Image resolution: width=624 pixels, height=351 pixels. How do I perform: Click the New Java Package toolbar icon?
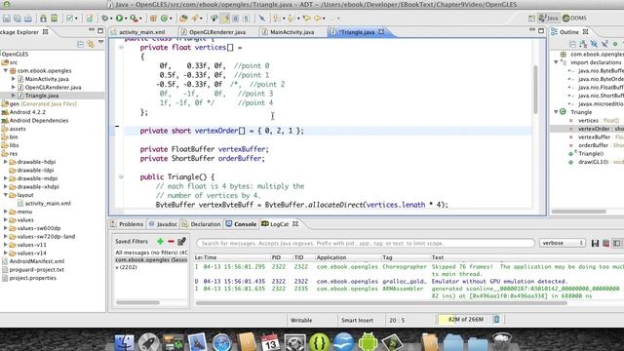pyautogui.click(x=153, y=19)
